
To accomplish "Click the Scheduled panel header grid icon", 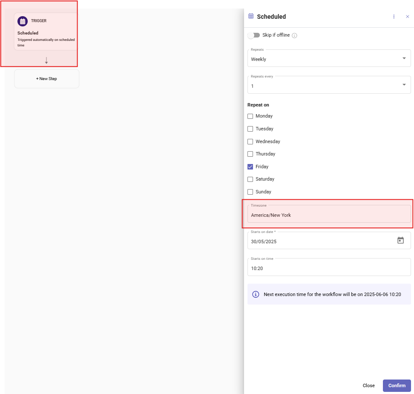I will (251, 16).
